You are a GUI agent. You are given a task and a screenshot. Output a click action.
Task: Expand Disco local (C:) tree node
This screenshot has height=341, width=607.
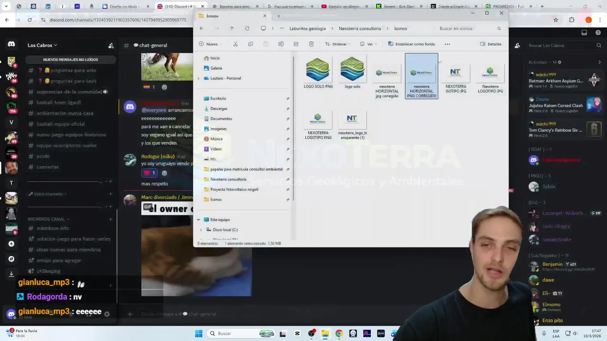(201, 230)
